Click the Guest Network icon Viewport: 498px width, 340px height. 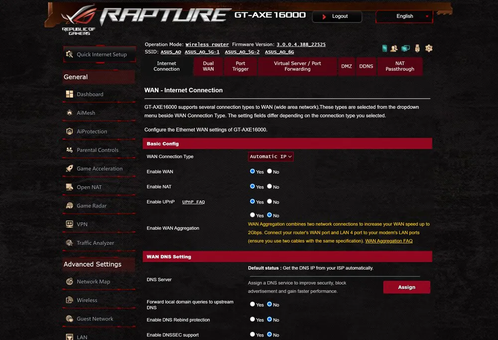(69, 319)
